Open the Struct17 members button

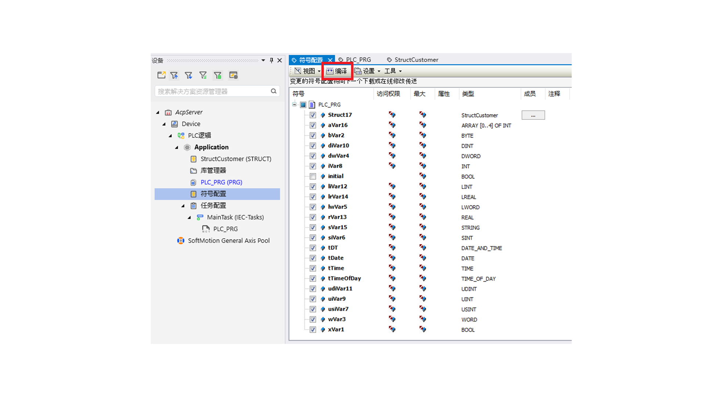point(533,115)
